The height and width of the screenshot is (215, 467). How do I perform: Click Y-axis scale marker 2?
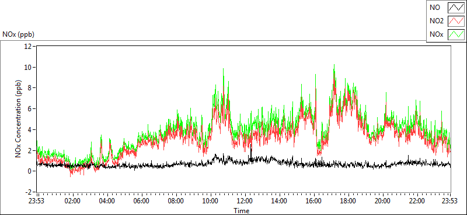click(x=30, y=150)
